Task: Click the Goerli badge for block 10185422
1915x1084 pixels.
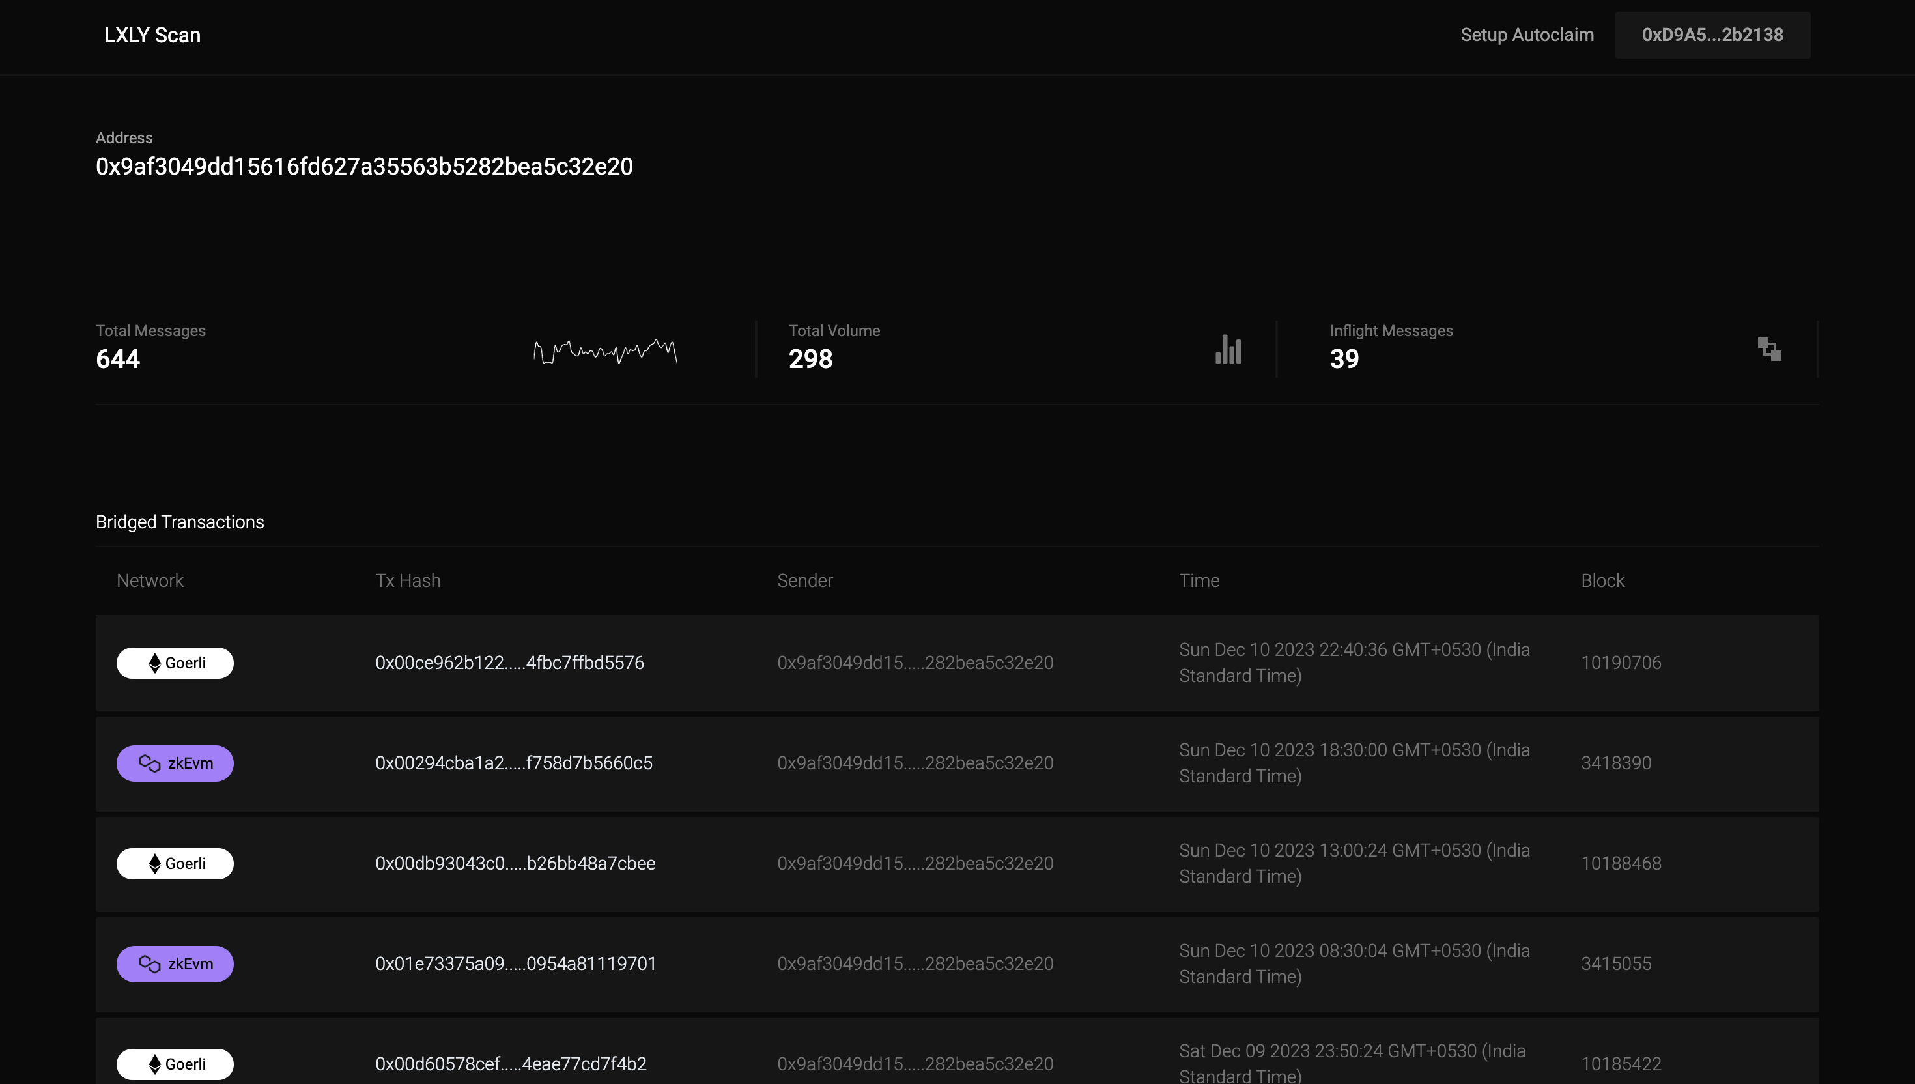Action: click(175, 1064)
